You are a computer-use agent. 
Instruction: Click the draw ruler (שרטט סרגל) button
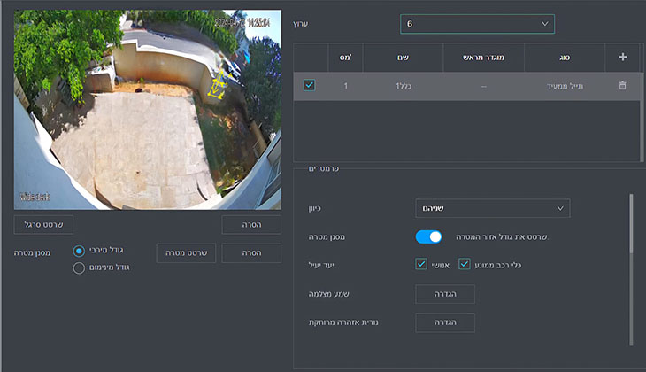click(43, 225)
